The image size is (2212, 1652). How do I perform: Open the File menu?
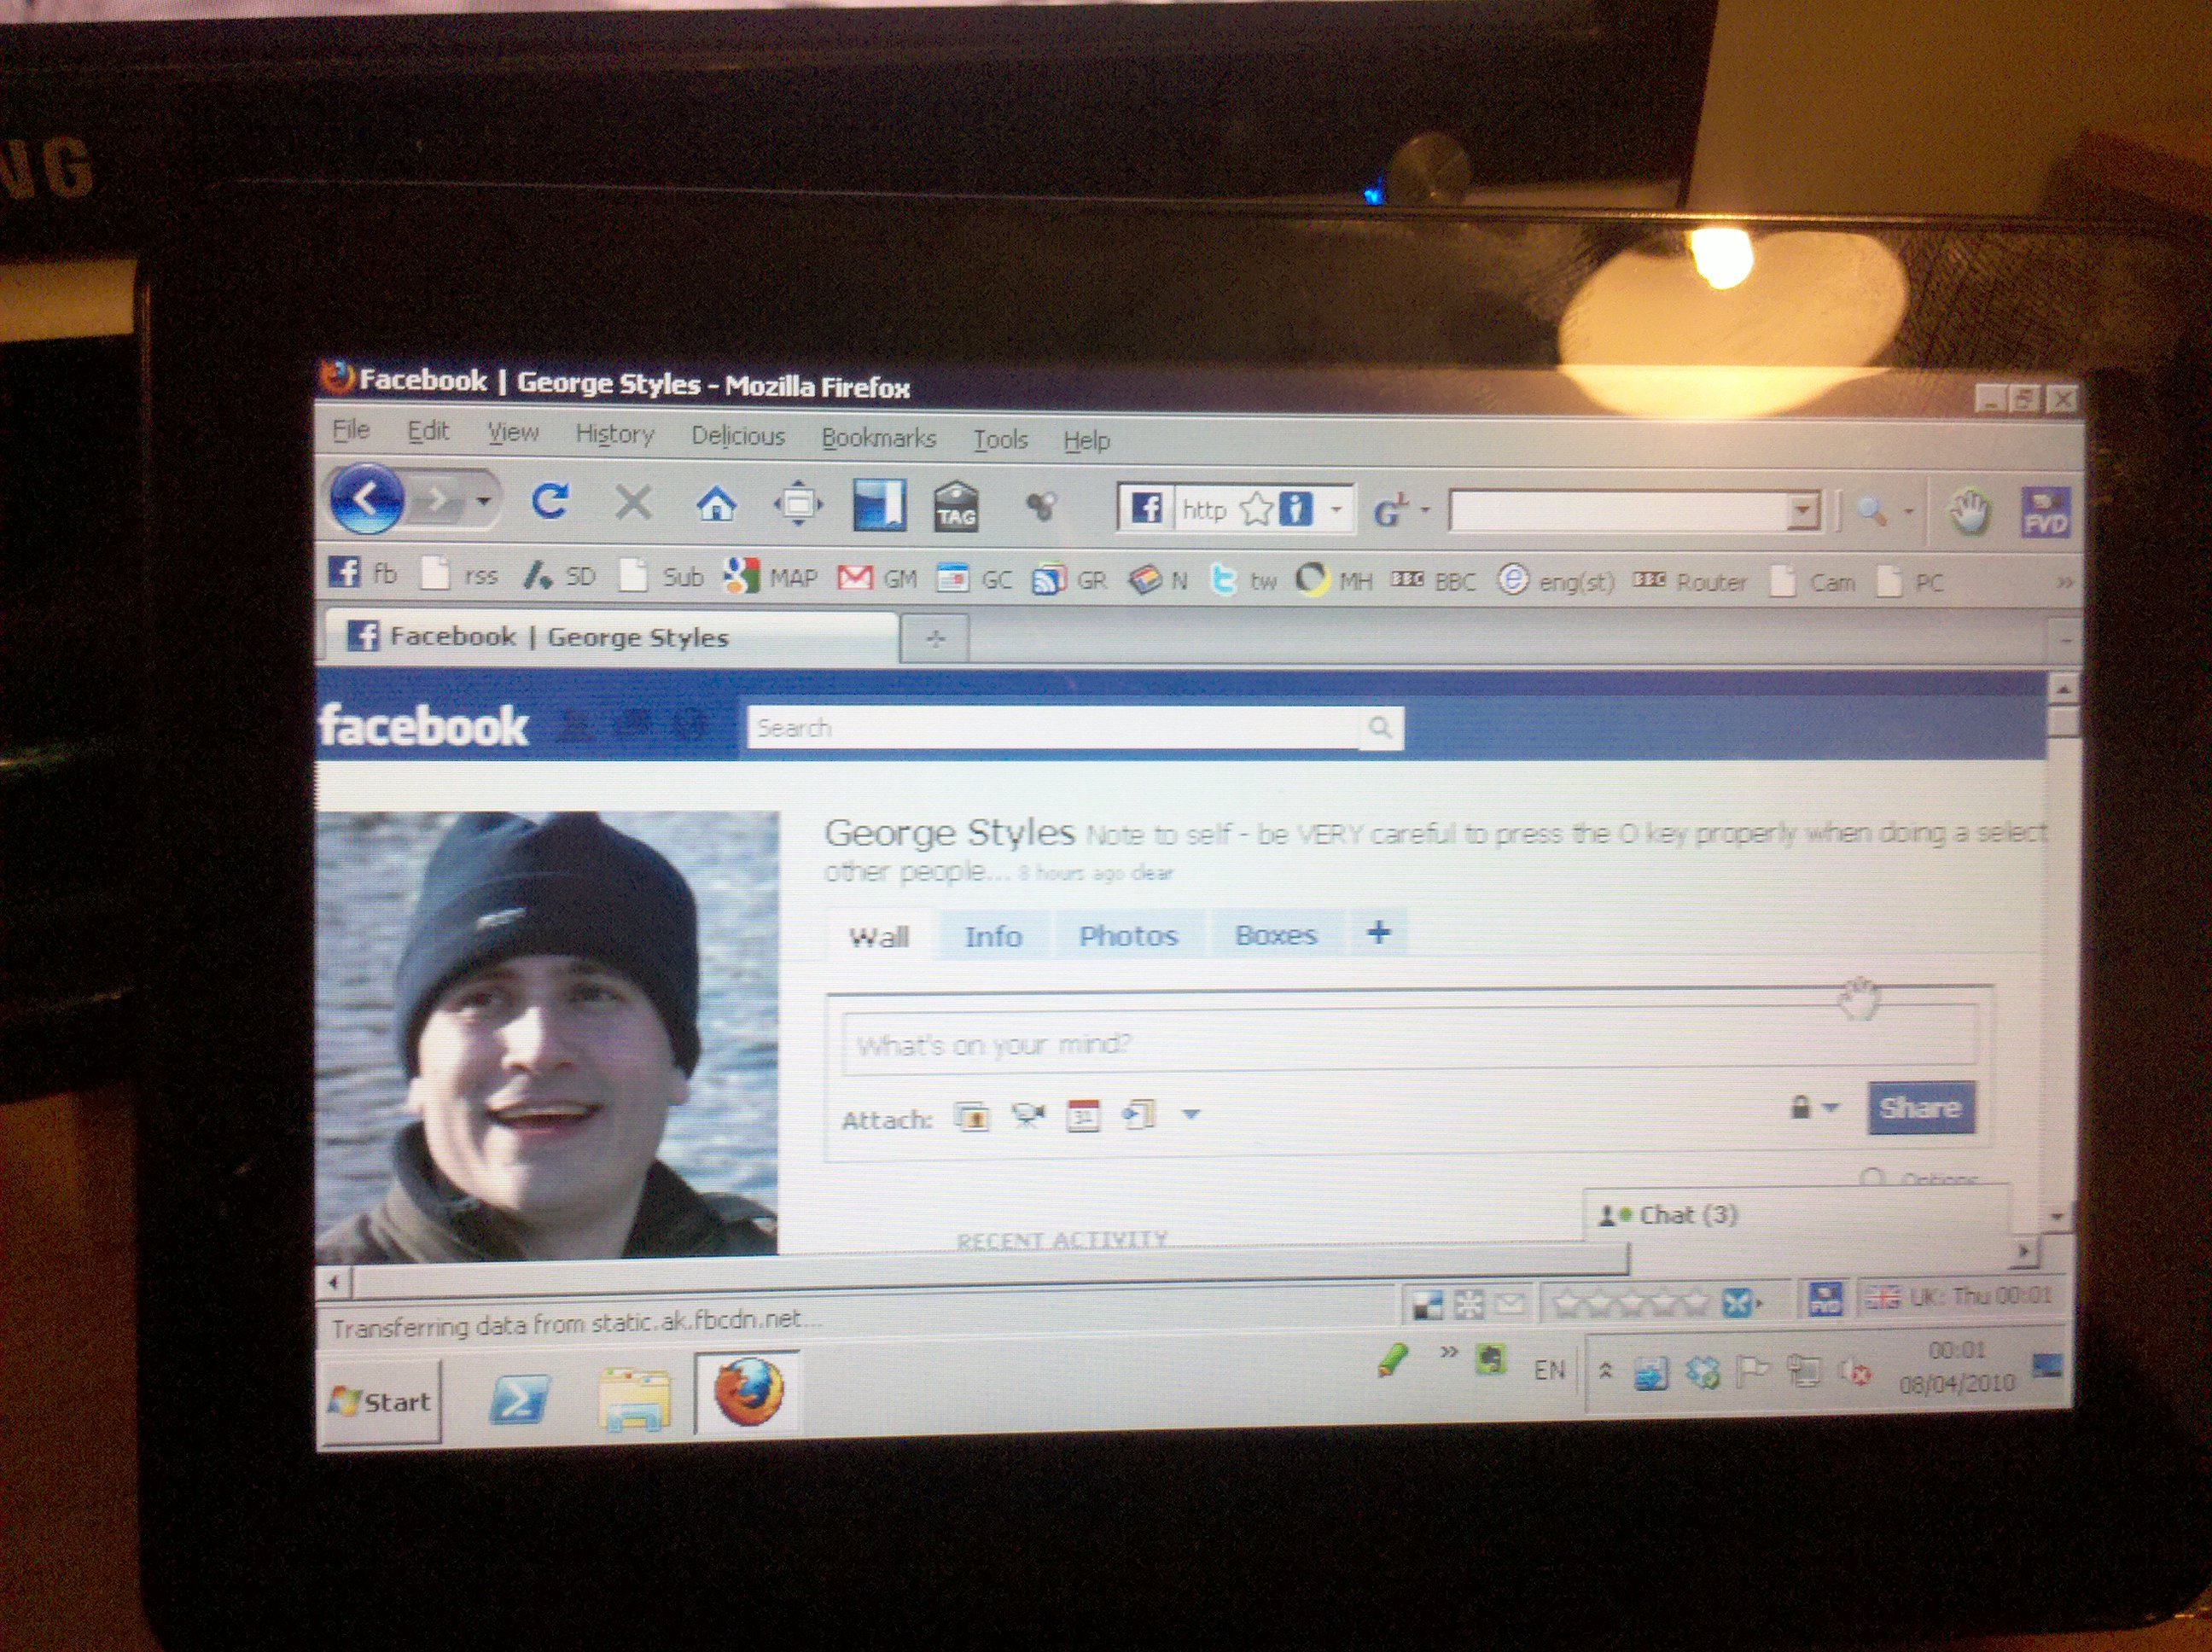coord(351,431)
